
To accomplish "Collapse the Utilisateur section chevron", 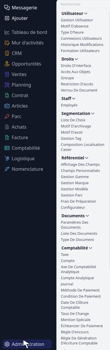I will [x=86, y=14].
